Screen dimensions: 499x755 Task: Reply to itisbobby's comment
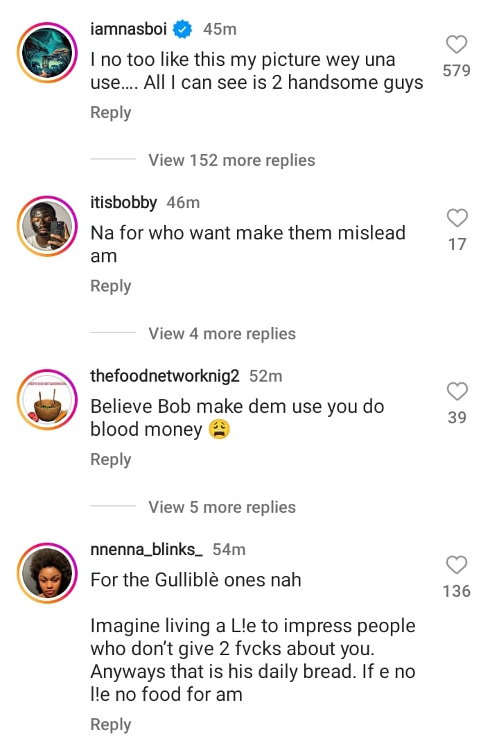111,286
